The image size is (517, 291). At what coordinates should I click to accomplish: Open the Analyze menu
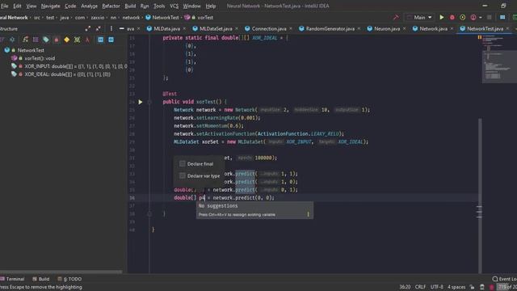point(89,6)
